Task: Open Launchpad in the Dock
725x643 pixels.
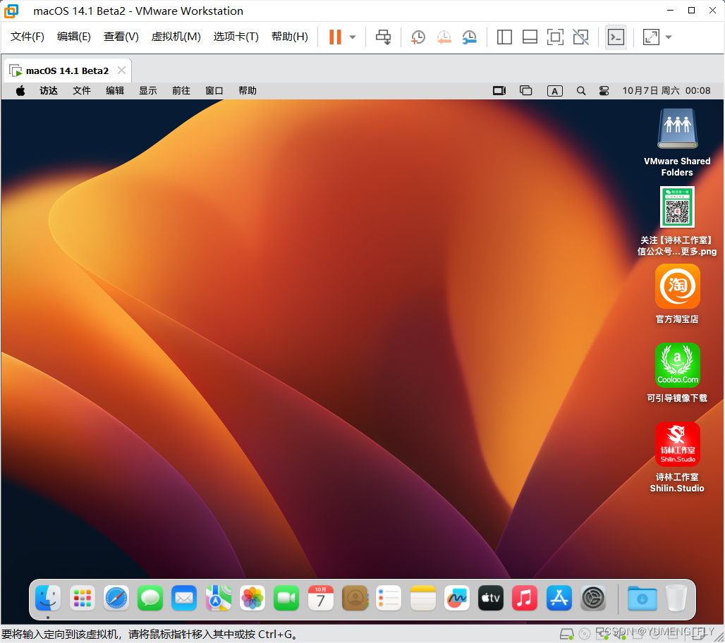Action: pyautogui.click(x=82, y=598)
